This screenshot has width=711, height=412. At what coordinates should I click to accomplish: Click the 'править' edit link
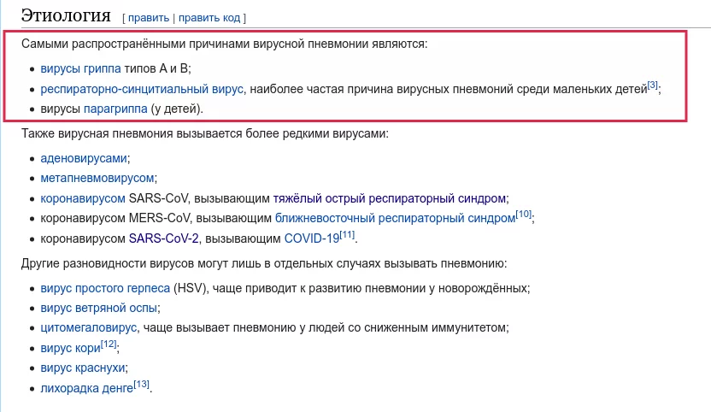pyautogui.click(x=149, y=17)
